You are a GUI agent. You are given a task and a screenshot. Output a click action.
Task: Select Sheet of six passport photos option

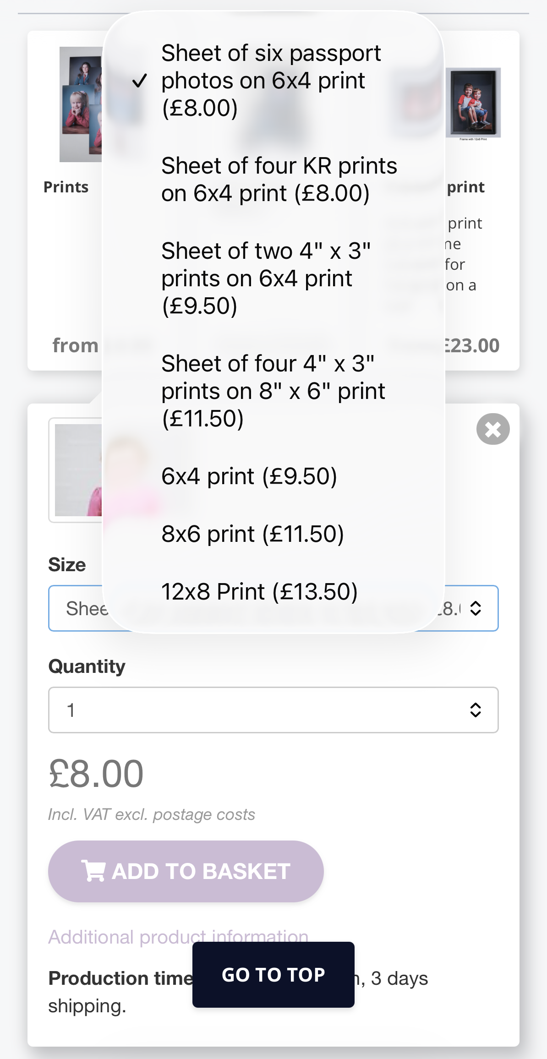click(x=273, y=81)
